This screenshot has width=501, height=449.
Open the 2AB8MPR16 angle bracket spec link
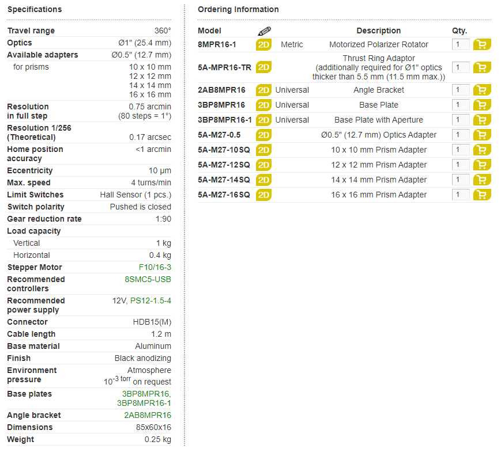tap(148, 415)
